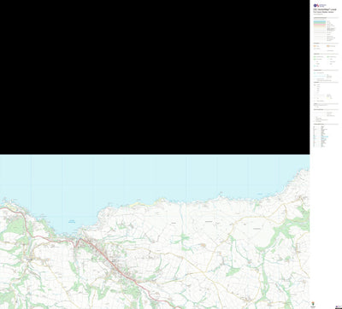342x309 pixels.
Task: Click the blue water label in the bay
Action: click(x=72, y=221)
